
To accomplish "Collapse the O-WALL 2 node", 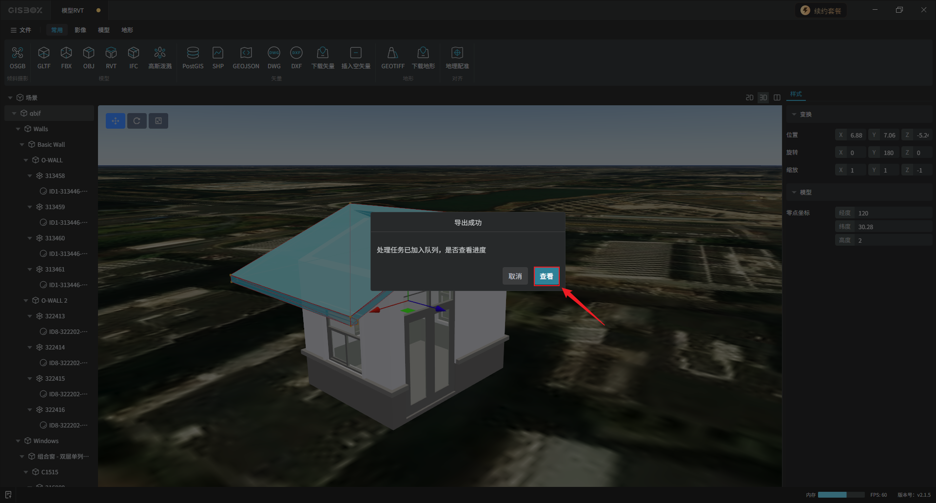I will coord(26,301).
